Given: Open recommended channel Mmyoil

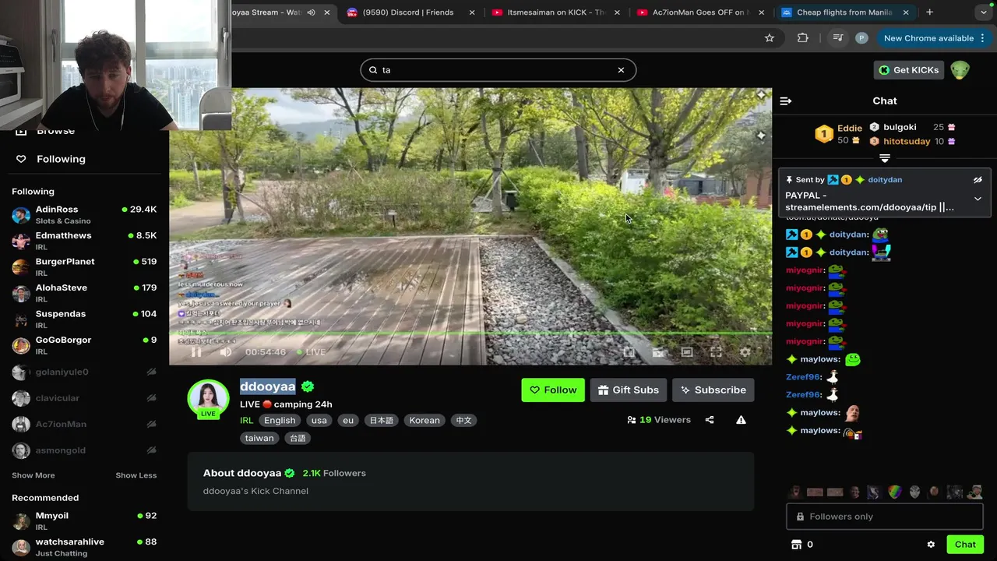Looking at the screenshot, I should 84,521.
